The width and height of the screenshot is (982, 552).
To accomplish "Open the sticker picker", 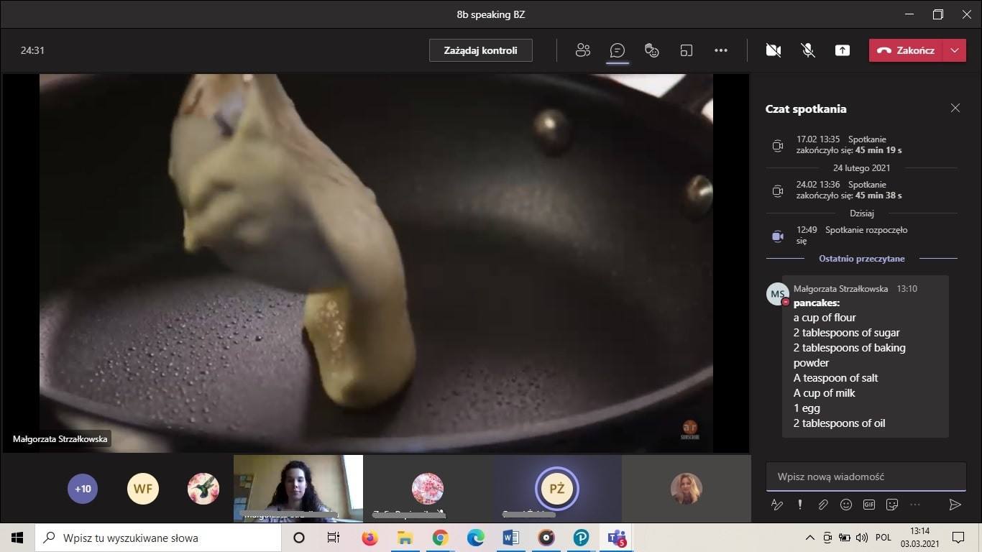I will point(892,505).
